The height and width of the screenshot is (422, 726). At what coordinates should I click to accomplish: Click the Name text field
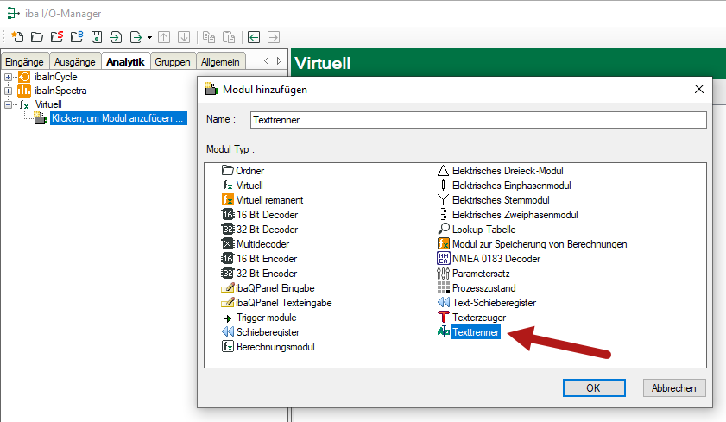click(x=477, y=120)
